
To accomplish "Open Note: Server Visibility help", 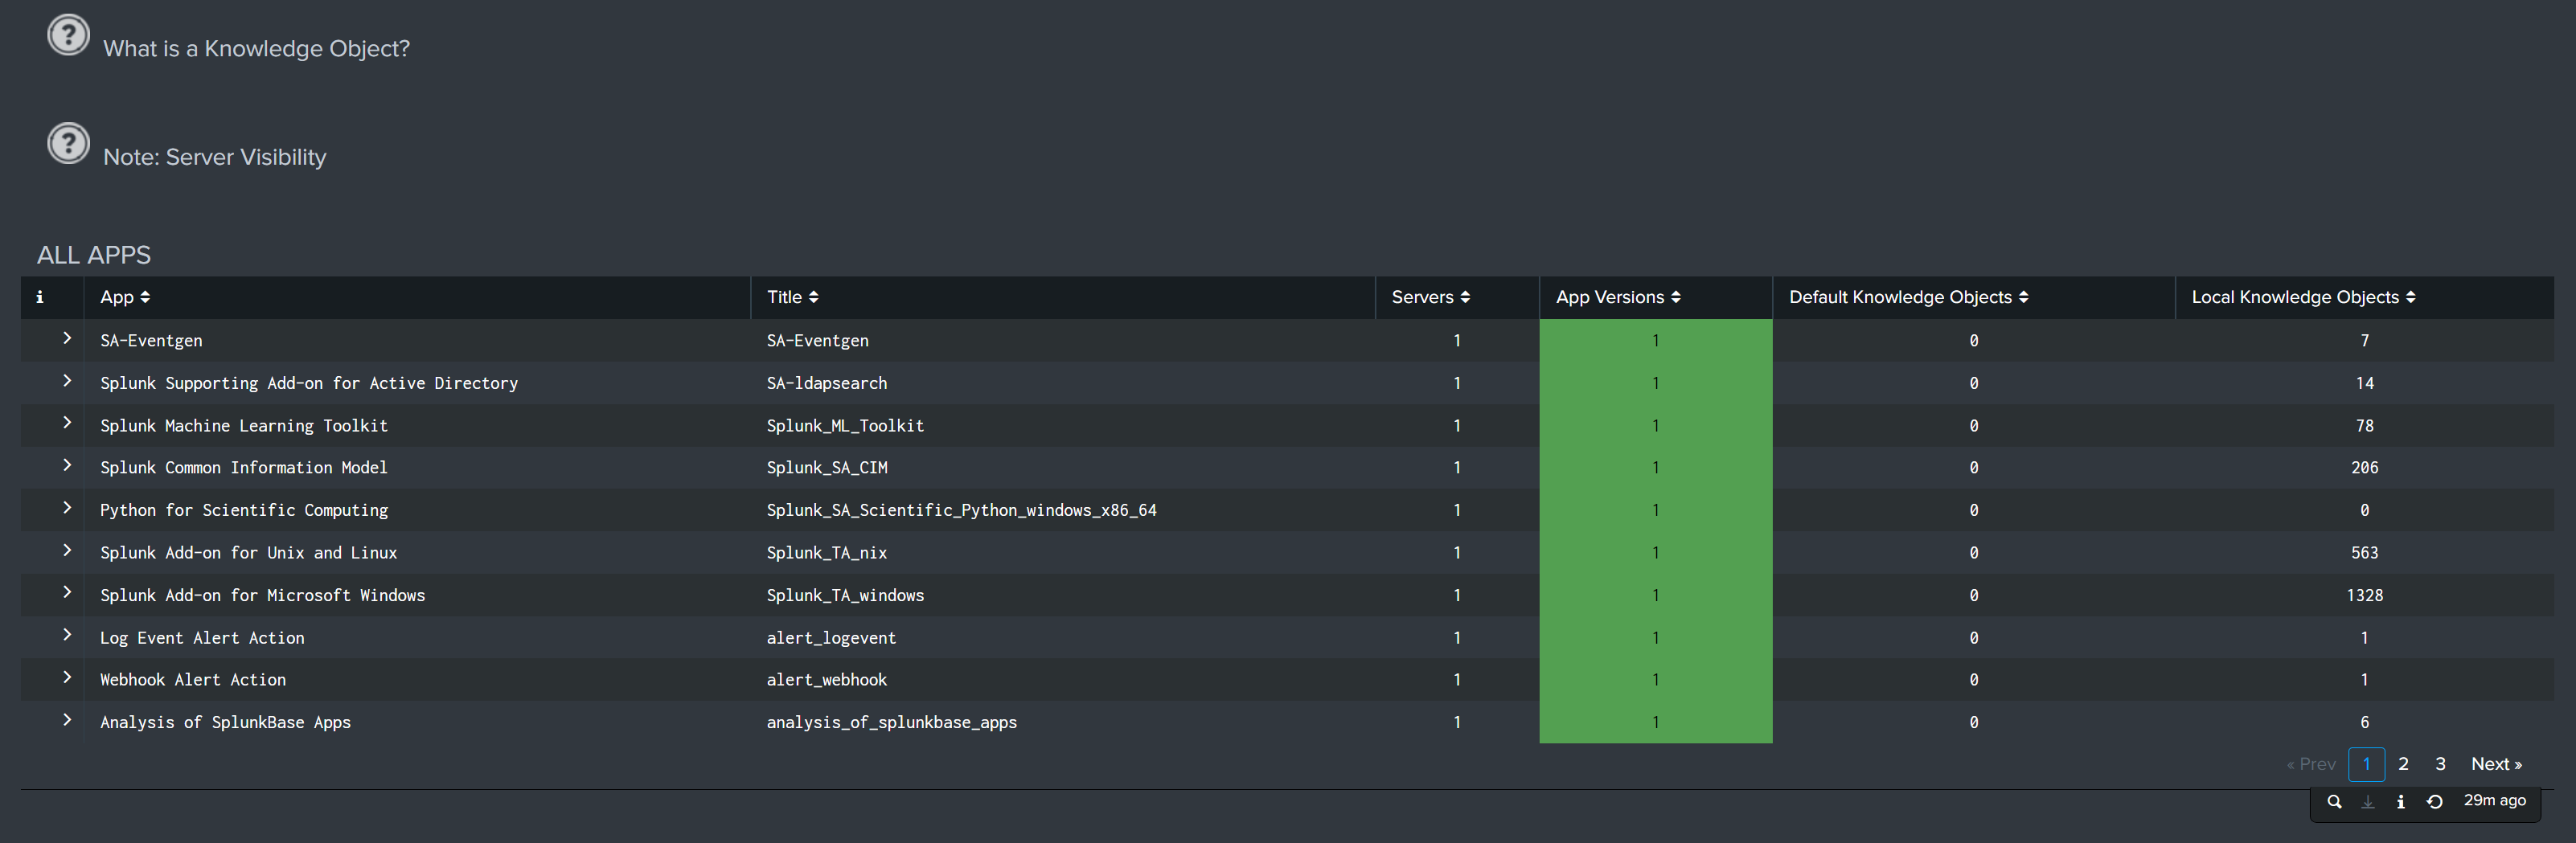I will click(x=215, y=157).
